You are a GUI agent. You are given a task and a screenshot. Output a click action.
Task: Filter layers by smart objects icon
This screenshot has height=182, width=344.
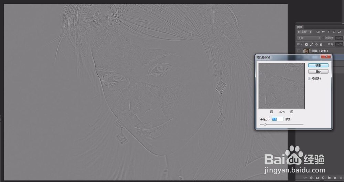pyautogui.click(x=339, y=32)
